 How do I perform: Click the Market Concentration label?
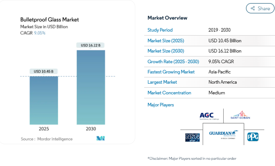tap(169, 93)
